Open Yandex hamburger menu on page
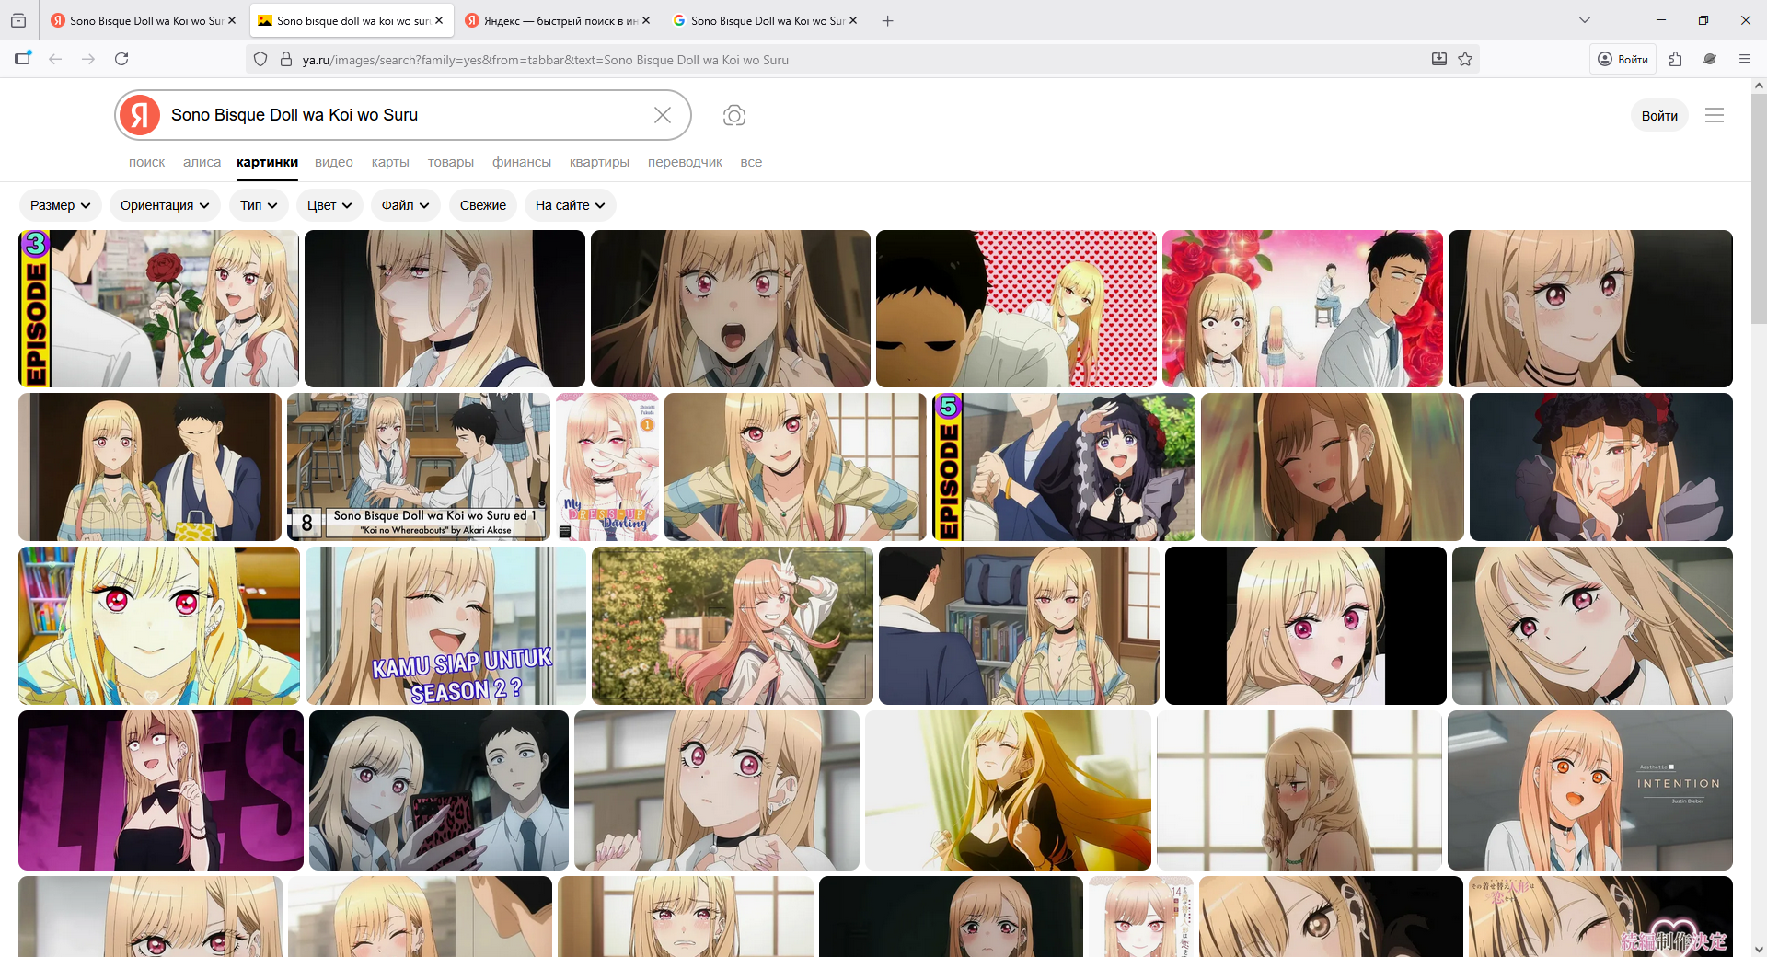1767x957 pixels. point(1714,115)
